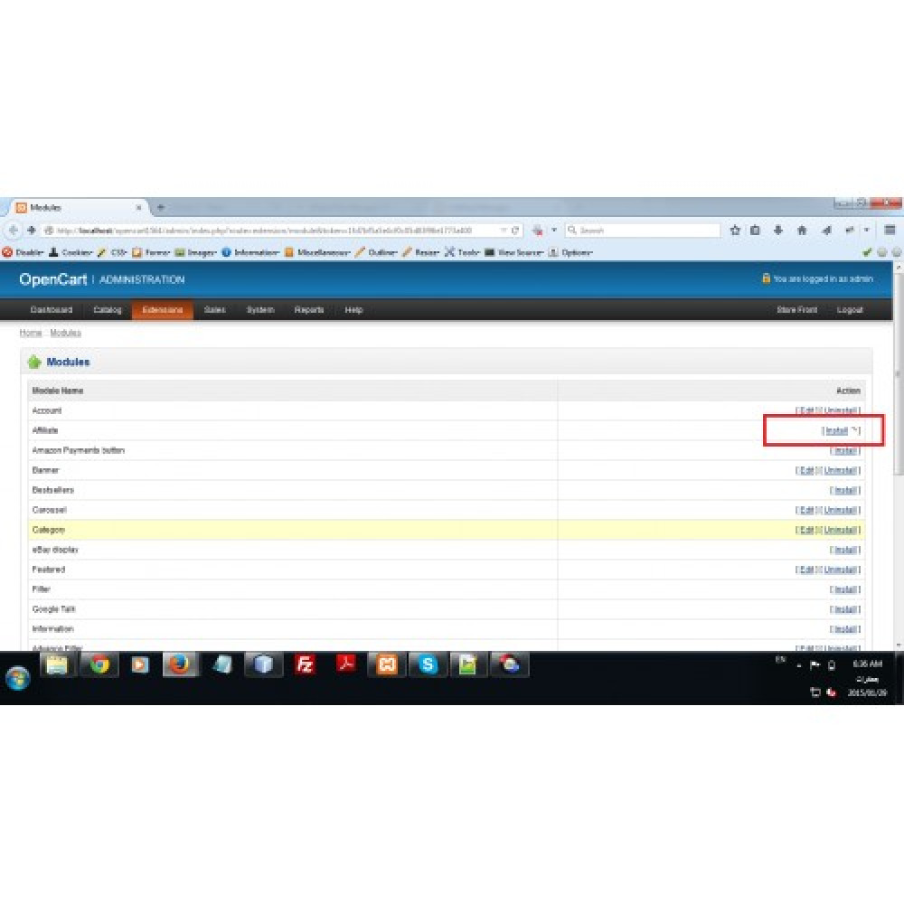
Task: Click the Action Center flag tray icon
Action: (x=815, y=665)
